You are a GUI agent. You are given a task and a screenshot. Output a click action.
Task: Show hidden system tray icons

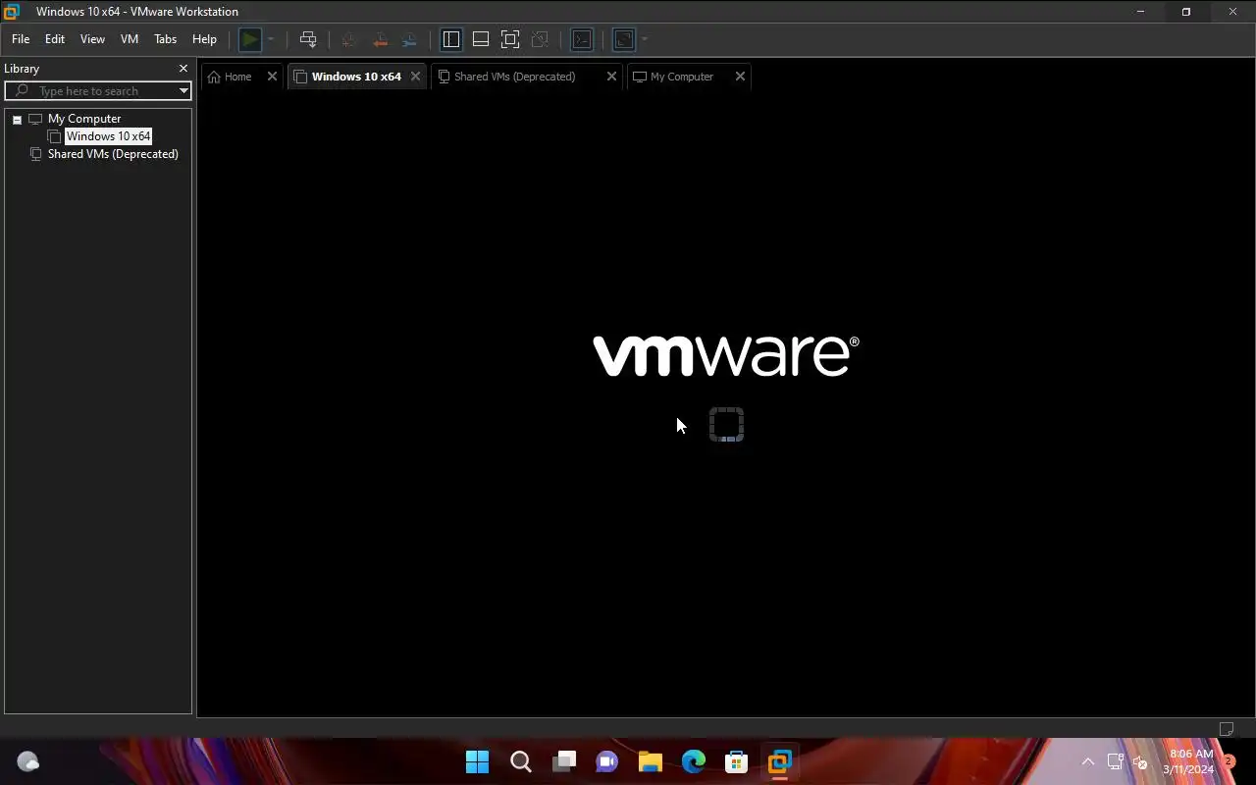click(1087, 762)
